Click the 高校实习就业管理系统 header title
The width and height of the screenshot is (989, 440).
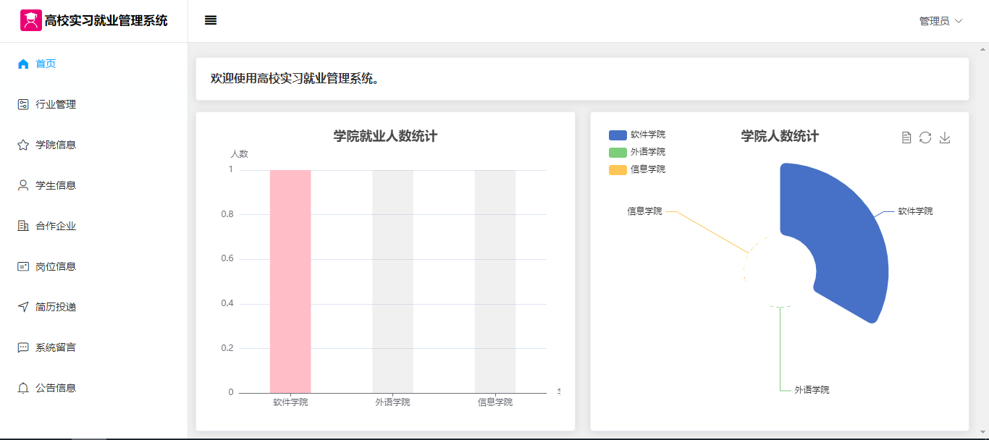(106, 21)
